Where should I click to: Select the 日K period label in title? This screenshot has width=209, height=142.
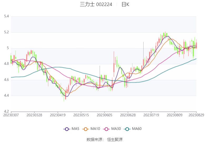[125, 4]
